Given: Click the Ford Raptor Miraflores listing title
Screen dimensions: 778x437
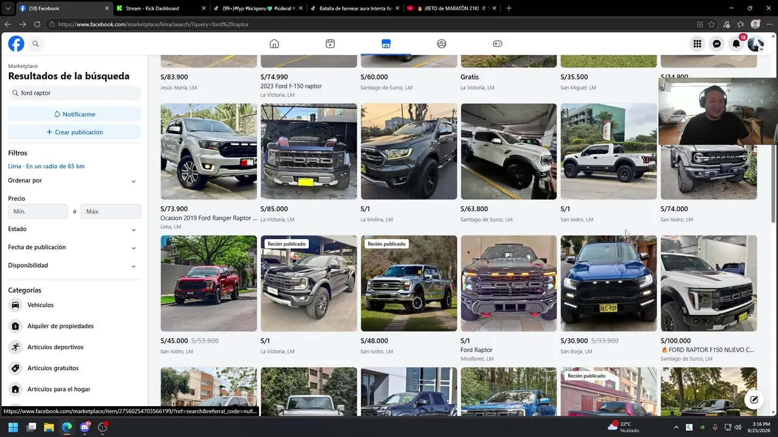Looking at the screenshot, I should 477,350.
